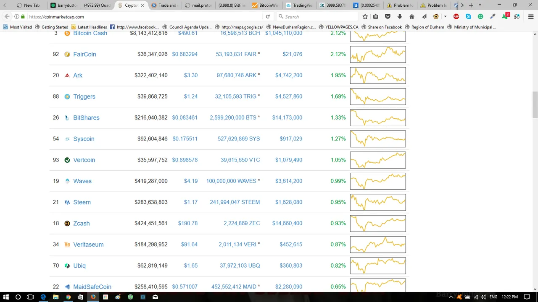Open the Waves price graph

coord(378,181)
